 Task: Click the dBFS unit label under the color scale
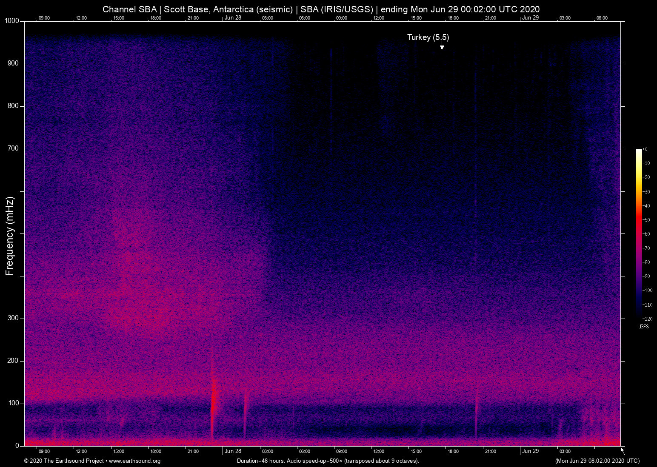click(643, 327)
